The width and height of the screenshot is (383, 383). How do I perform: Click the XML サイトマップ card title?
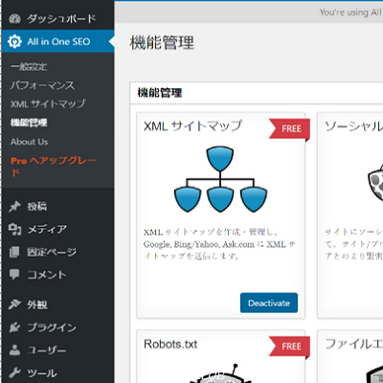pyautogui.click(x=192, y=125)
